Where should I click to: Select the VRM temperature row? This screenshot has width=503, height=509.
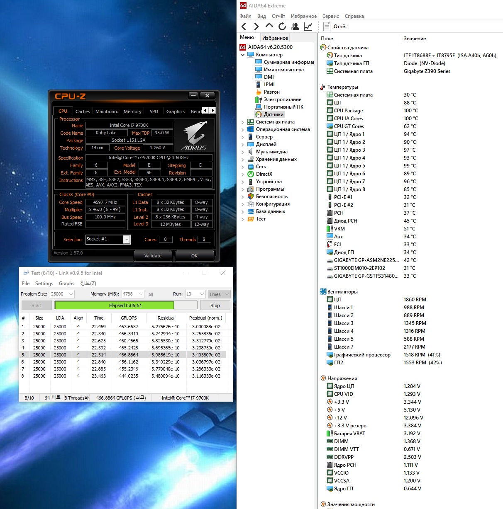[410, 229]
